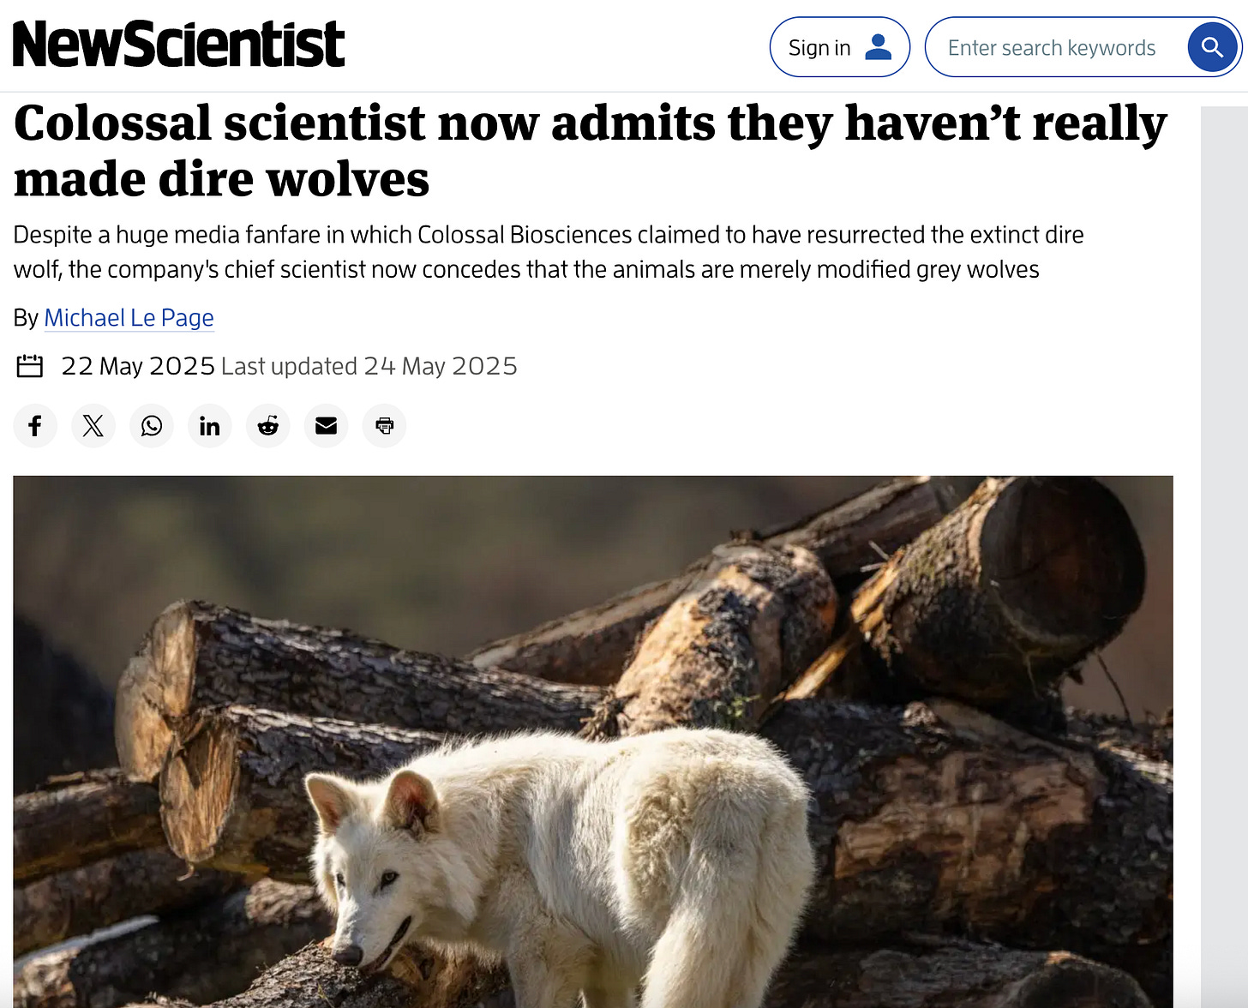Share article on LinkedIn

point(210,426)
